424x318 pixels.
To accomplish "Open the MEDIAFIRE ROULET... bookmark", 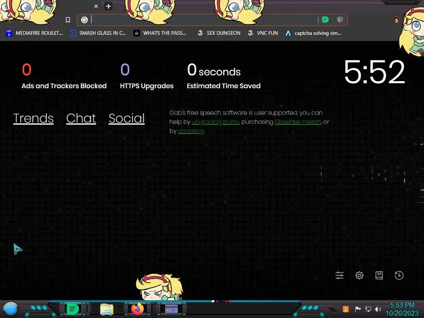I will coord(34,33).
